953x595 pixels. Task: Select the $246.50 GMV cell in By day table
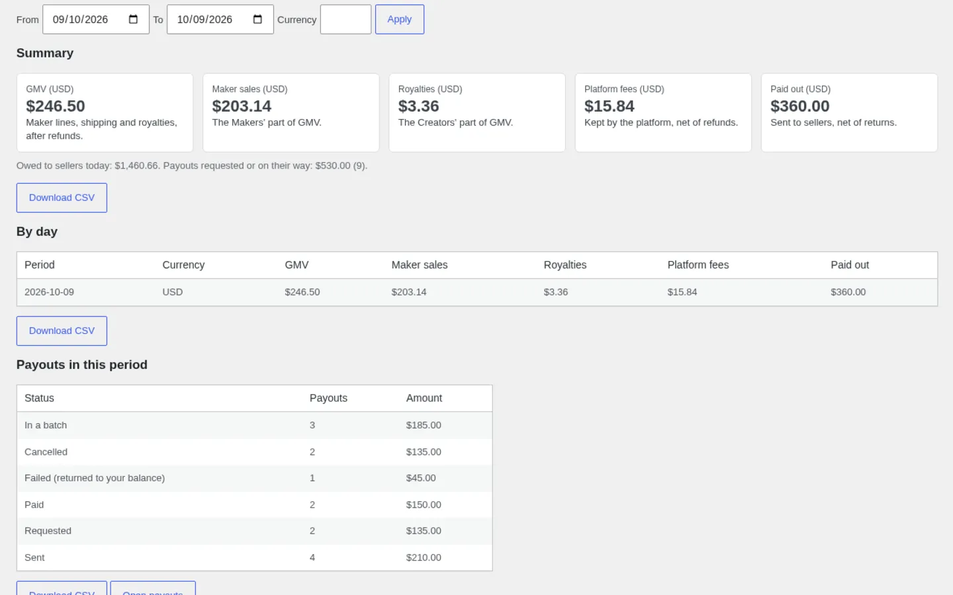(x=302, y=292)
